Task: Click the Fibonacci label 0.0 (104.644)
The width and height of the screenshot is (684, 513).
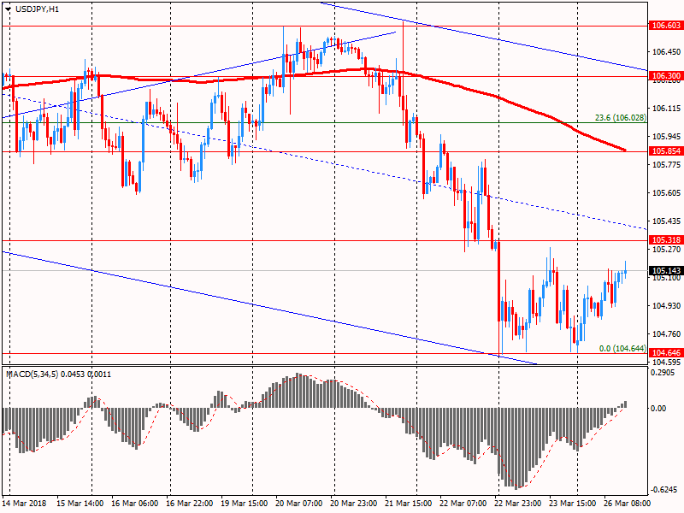Action: pos(622,348)
